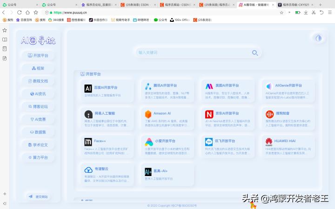Click the red 京东AI开放平台 N icon
The image size is (335, 209).
[x=209, y=114]
